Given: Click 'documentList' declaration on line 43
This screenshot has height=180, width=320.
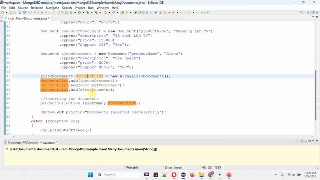Looking at the screenshot, I should (89, 76).
